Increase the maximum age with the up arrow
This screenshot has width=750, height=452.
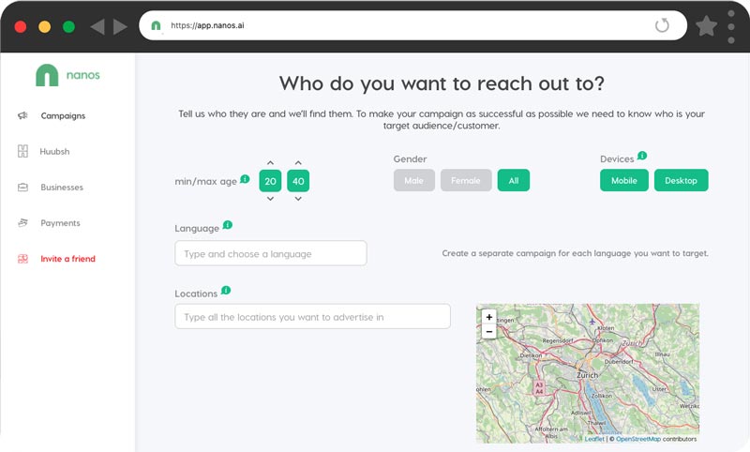pyautogui.click(x=298, y=162)
